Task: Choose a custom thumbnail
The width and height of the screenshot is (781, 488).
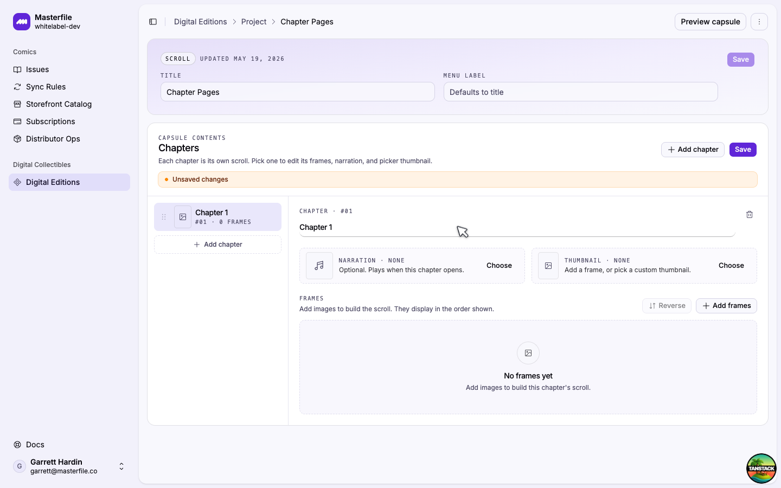Action: [731, 266]
